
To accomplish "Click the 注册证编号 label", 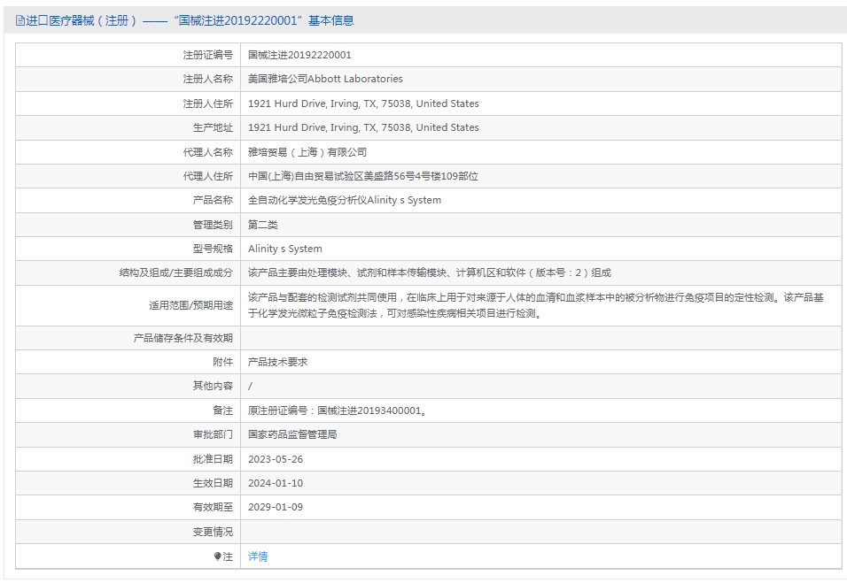I will (208, 55).
